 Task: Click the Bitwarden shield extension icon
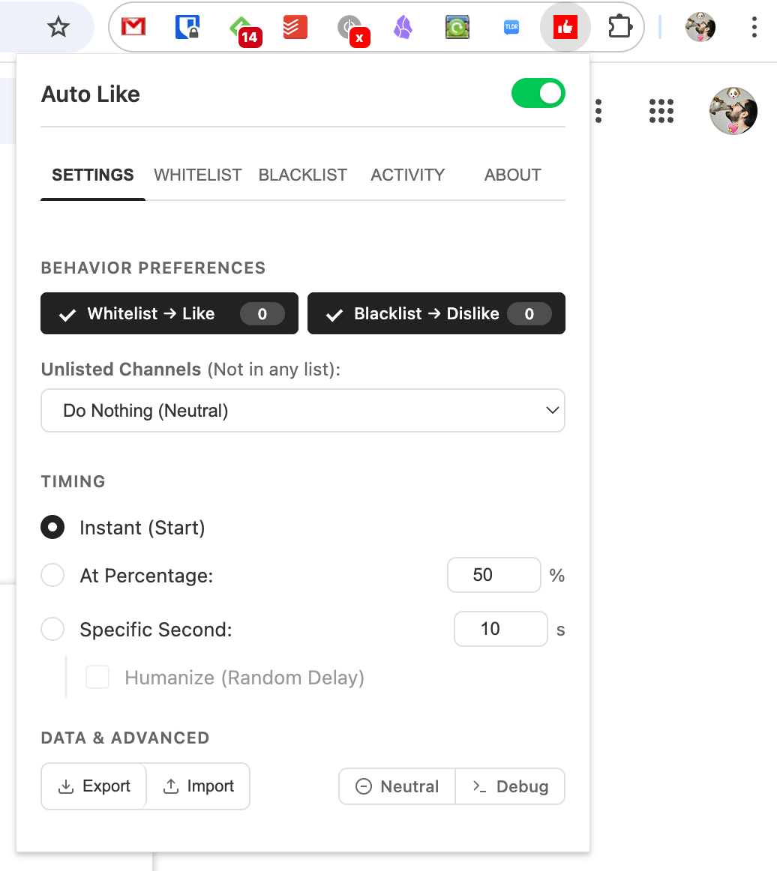(187, 27)
